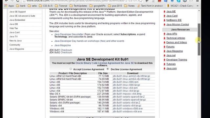
Task: Download jdk-8u91-linux-arm32-vfp-hflt.tar.gz
Action: coord(131,76)
